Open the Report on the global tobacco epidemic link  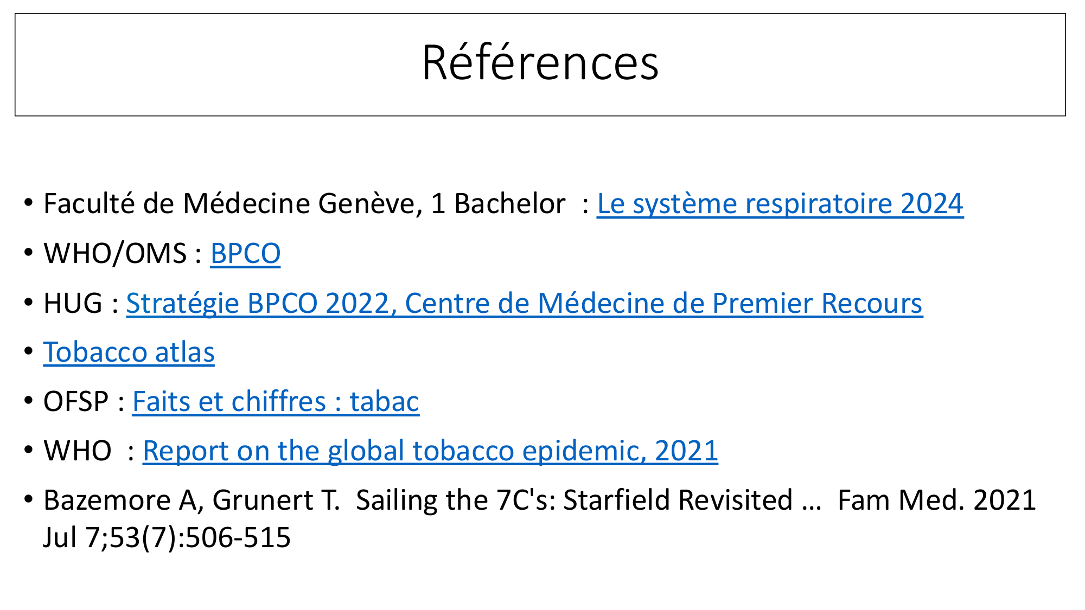tap(430, 452)
